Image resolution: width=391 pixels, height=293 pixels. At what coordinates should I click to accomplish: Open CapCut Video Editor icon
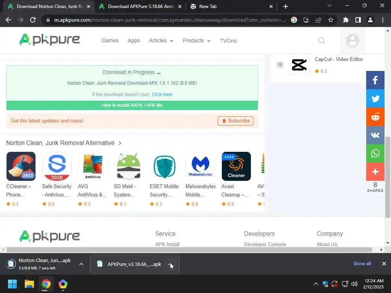coord(299,65)
